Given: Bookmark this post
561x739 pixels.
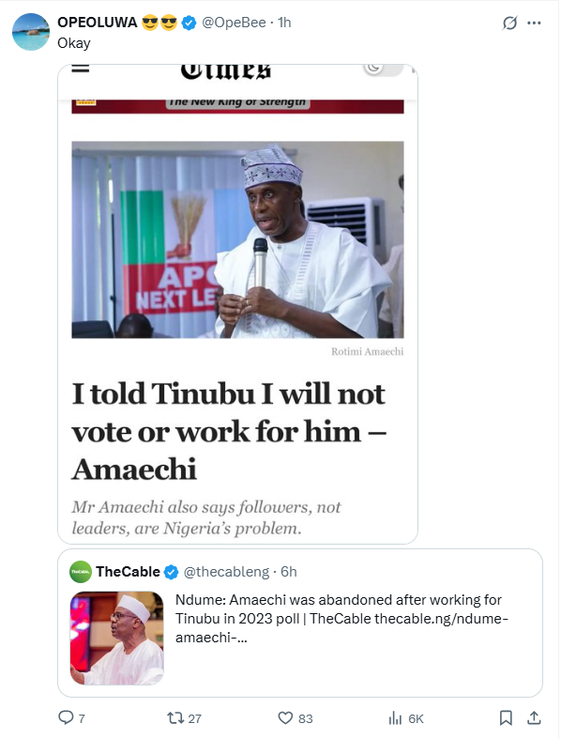Looking at the screenshot, I should pos(506,717).
